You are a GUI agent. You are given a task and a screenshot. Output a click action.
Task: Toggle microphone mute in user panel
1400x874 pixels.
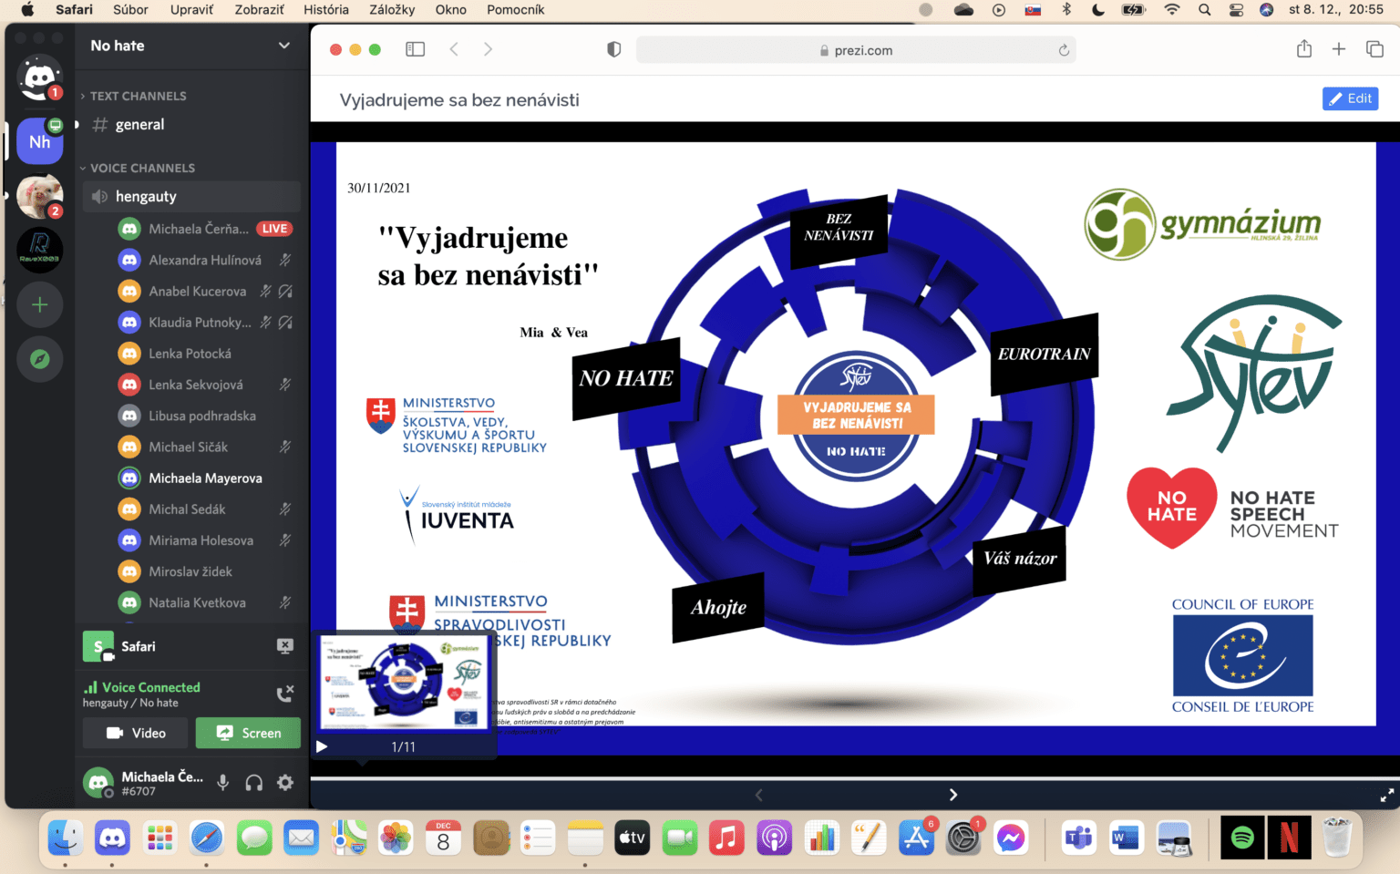click(222, 782)
